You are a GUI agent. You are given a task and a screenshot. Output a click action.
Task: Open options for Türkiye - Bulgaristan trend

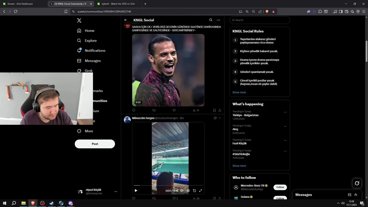[x=285, y=112]
